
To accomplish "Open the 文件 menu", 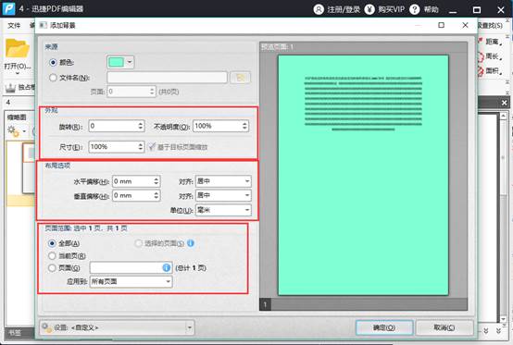I will tap(14, 26).
